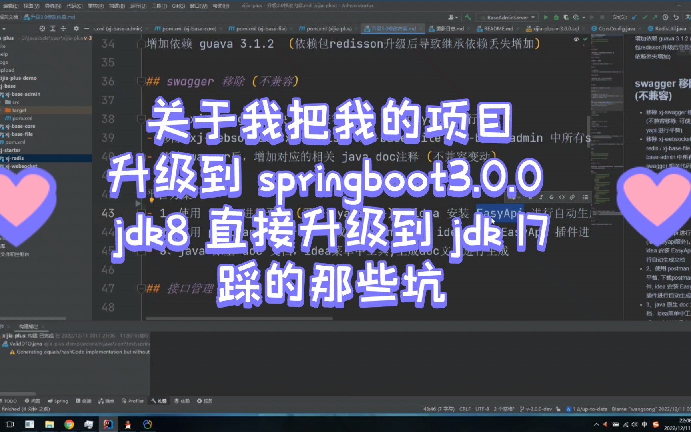691x432 pixels.
Task: Select xj-base-core module in Project tree
Action: click(20, 126)
